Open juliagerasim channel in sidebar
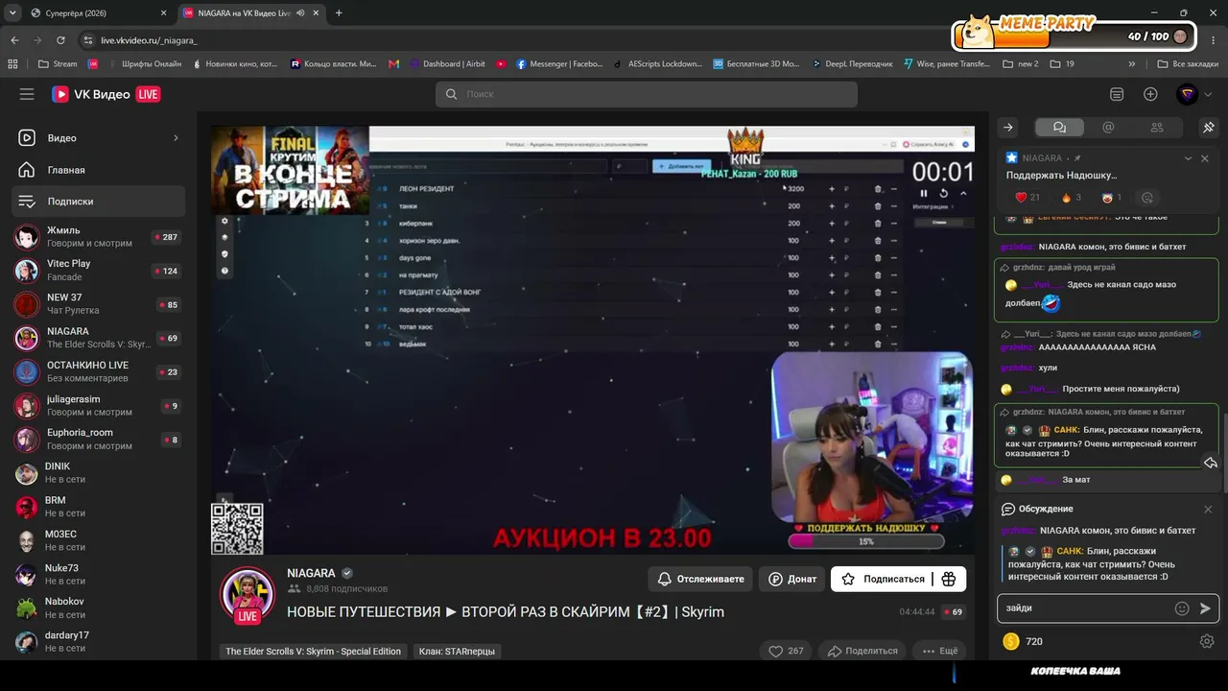 [x=99, y=405]
